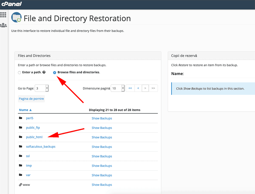Open the public_ftp directory
The image size is (255, 194).
(x=33, y=128)
